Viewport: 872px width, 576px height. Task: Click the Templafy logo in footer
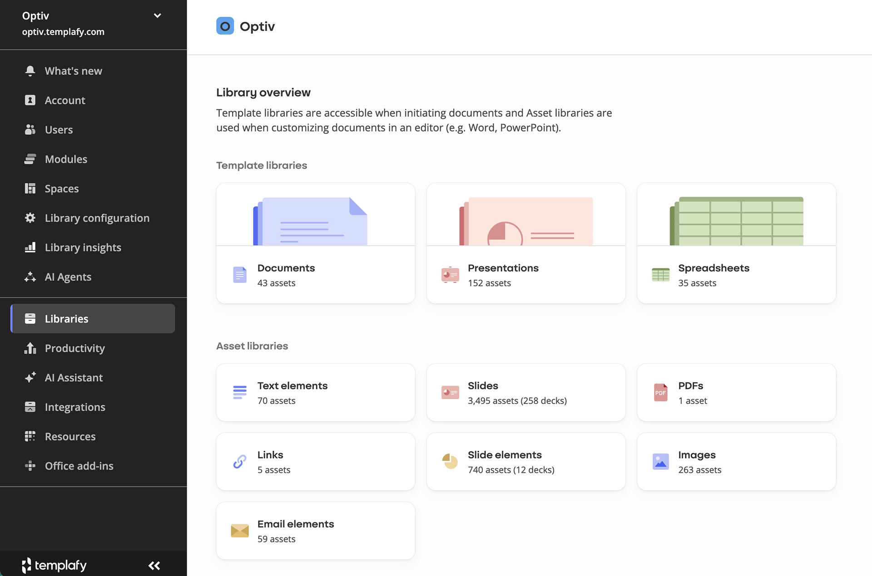coord(54,566)
